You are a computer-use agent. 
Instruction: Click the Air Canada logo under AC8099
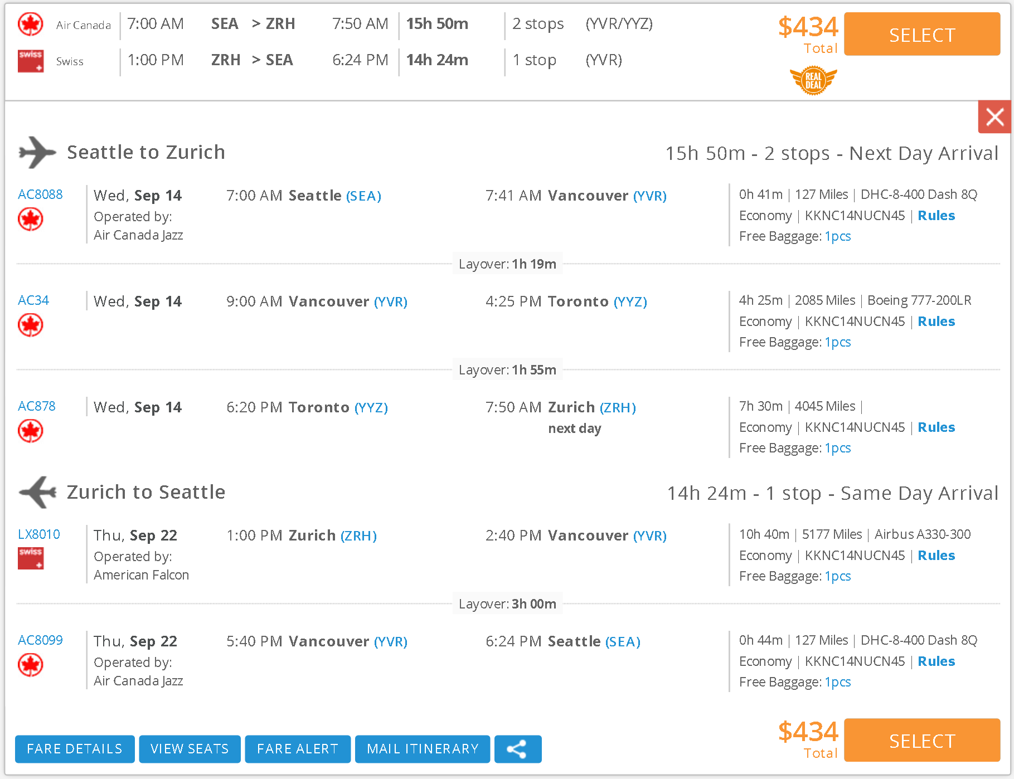pos(31,664)
